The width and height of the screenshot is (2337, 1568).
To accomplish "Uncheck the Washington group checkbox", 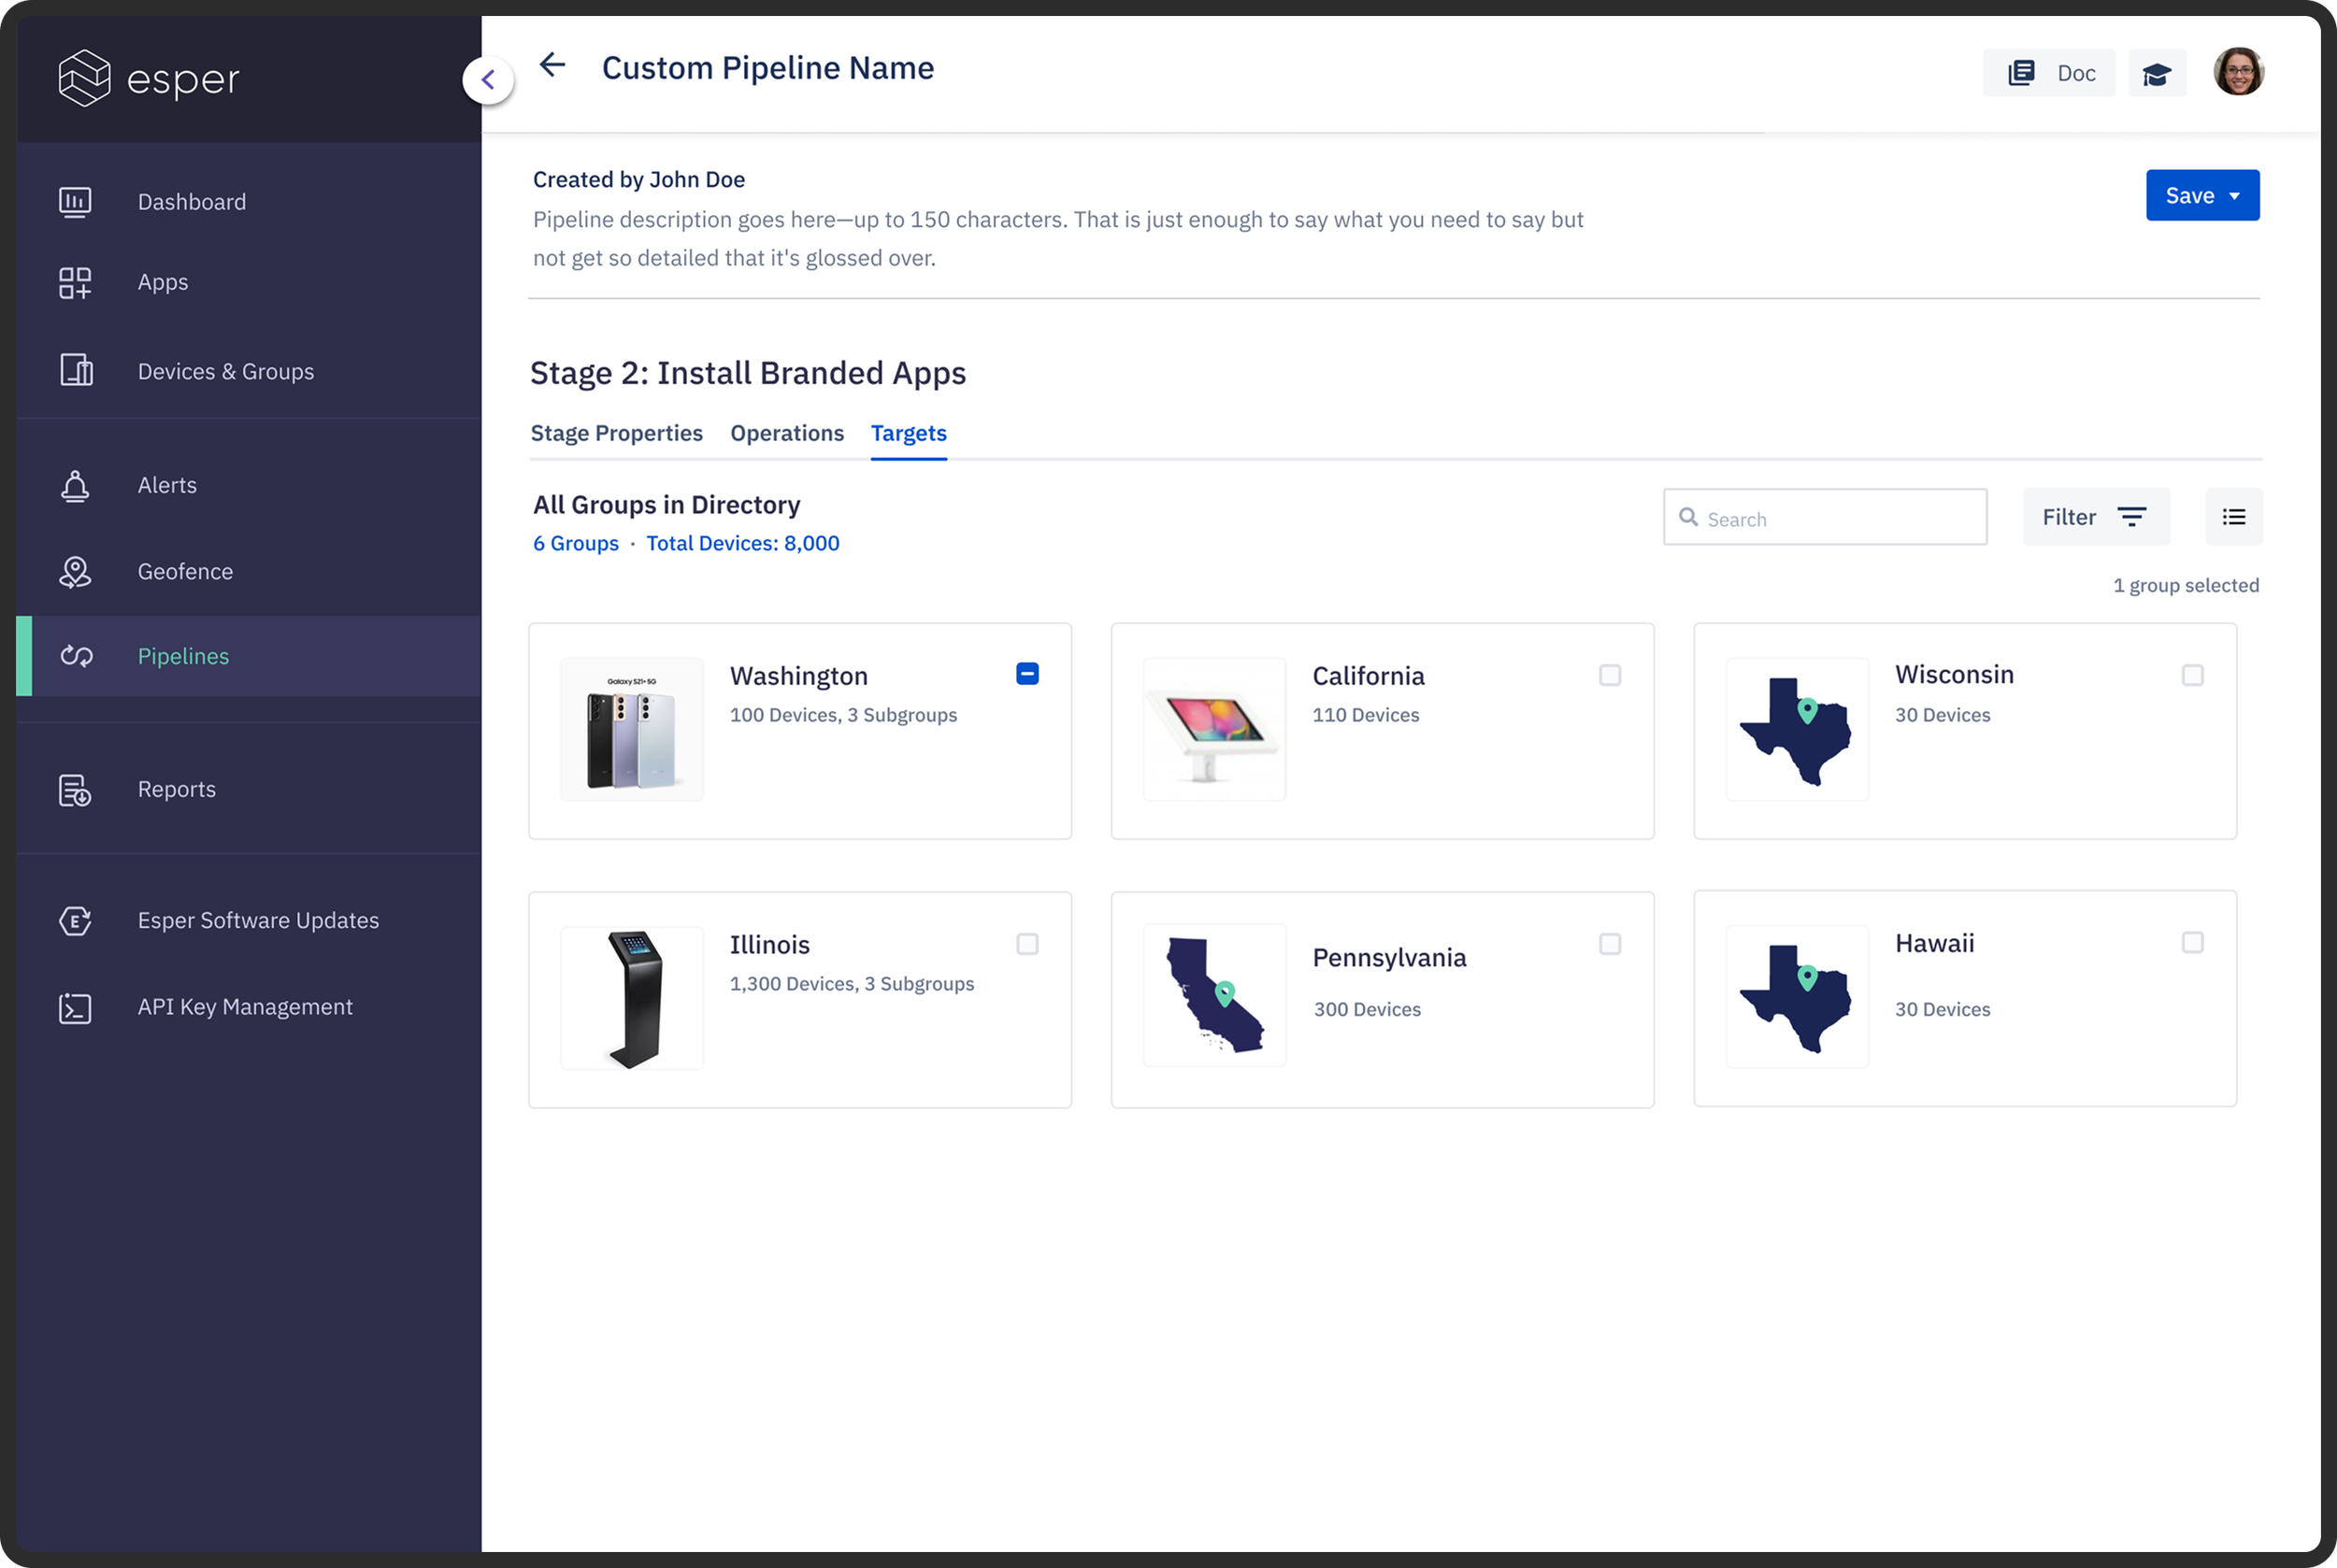I will coord(1026,675).
